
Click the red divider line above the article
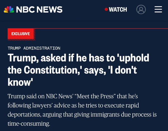click(101, 28)
